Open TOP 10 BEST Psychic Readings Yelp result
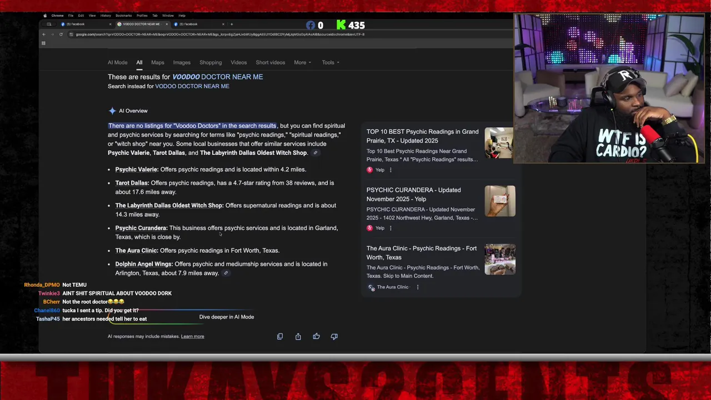 [422, 136]
